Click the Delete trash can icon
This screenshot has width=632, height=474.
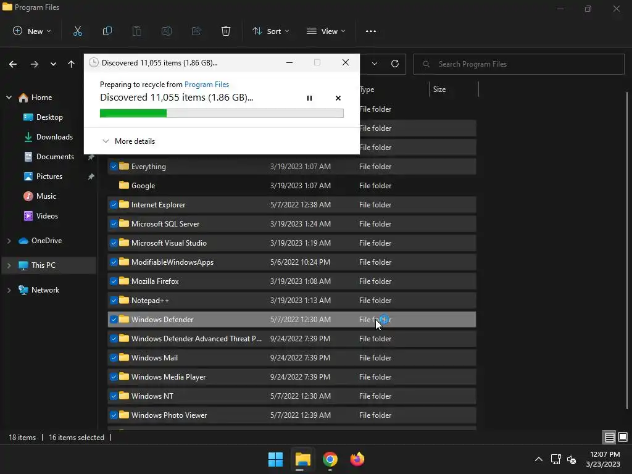226,31
